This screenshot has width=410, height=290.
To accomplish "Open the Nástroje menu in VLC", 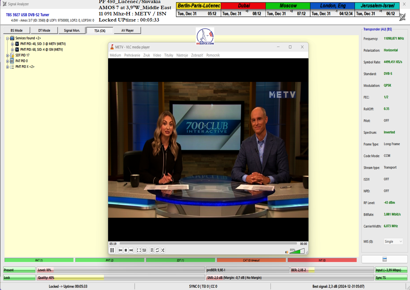I will (182, 55).
